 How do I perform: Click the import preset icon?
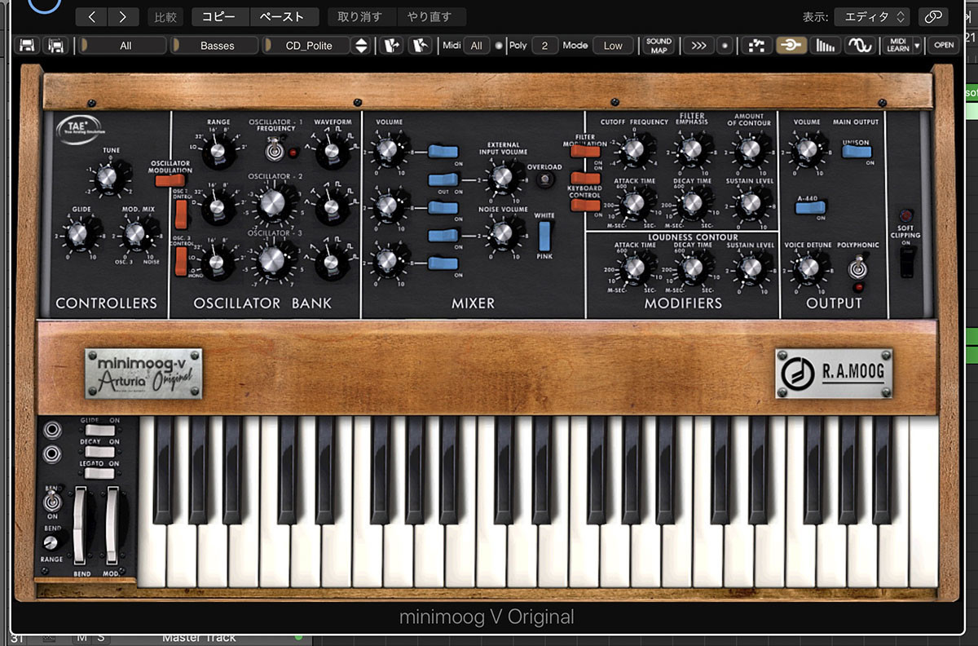pyautogui.click(x=391, y=46)
